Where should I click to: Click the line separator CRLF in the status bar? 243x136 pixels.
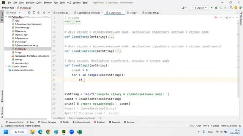[x=199, y=126]
